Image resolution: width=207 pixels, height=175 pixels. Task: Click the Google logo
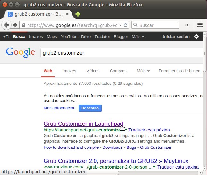pos(20,52)
